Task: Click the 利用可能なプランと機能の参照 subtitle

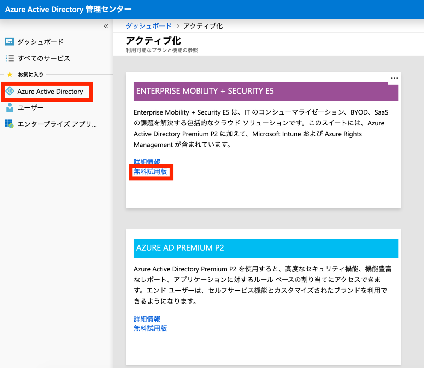Action: click(x=162, y=50)
